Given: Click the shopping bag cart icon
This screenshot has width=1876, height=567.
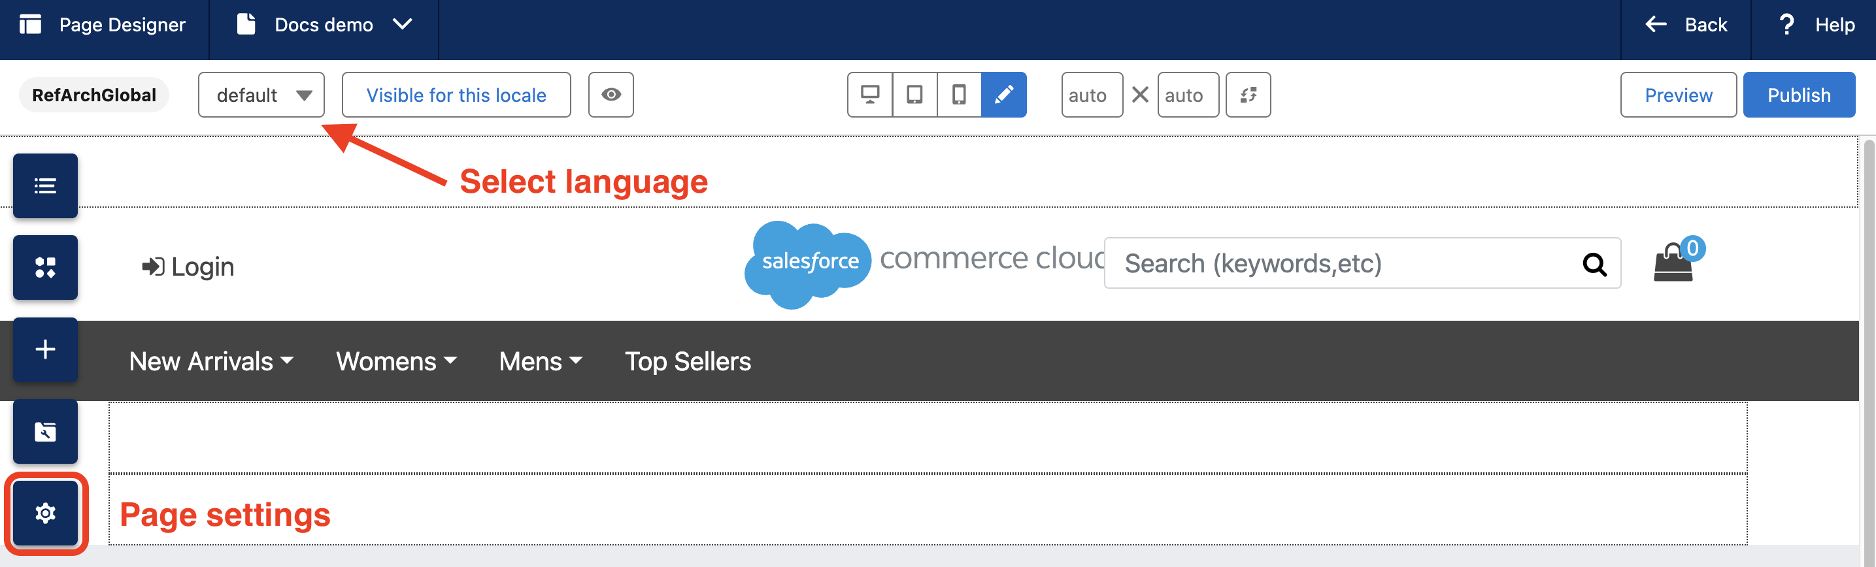Looking at the screenshot, I should tap(1673, 261).
